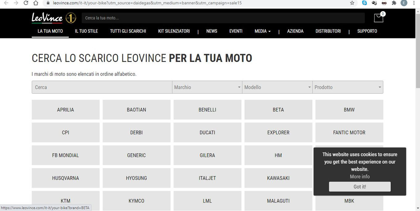The width and height of the screenshot is (420, 211).
Task: Select the KYMCO brand
Action: [136, 201]
